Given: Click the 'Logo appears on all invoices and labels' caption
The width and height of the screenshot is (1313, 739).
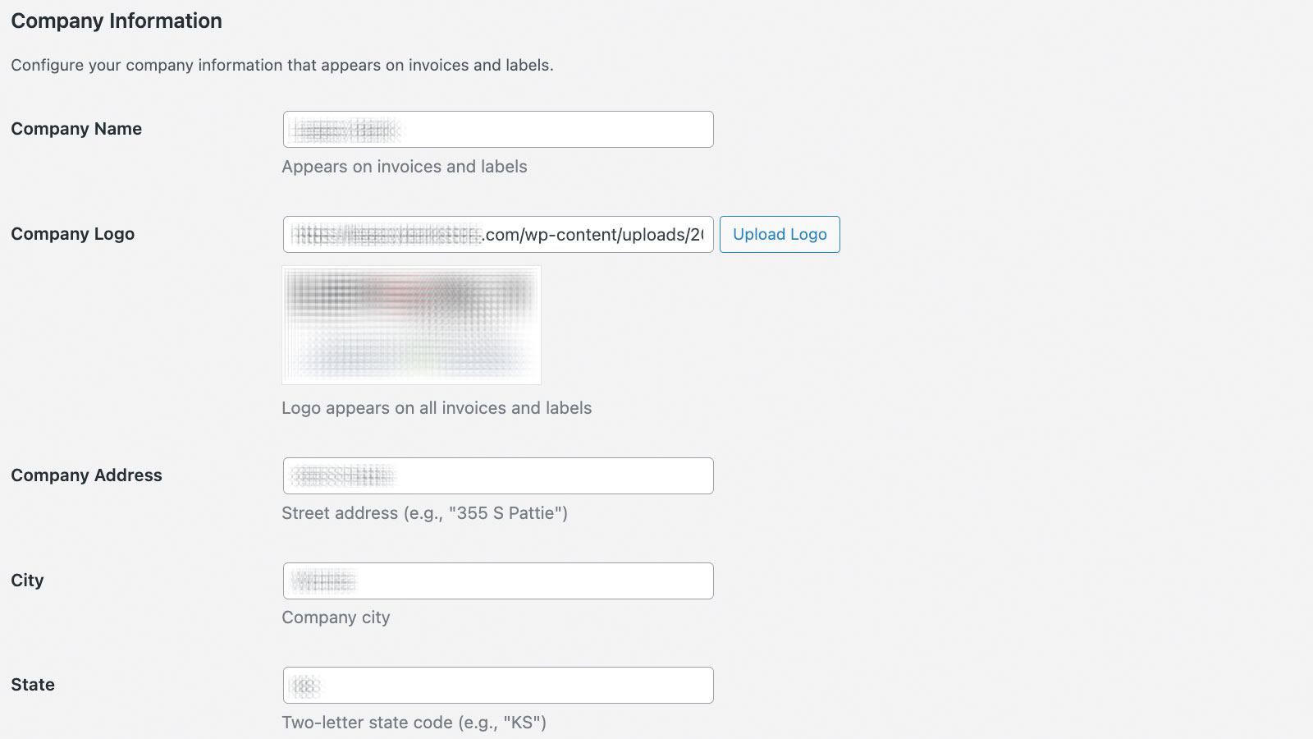Looking at the screenshot, I should pos(437,407).
